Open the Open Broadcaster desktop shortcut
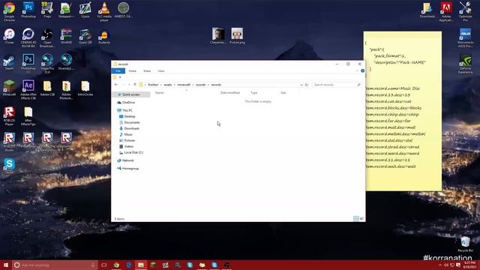Image resolution: width=480 pixels, height=270 pixels. pyautogui.click(x=47, y=37)
